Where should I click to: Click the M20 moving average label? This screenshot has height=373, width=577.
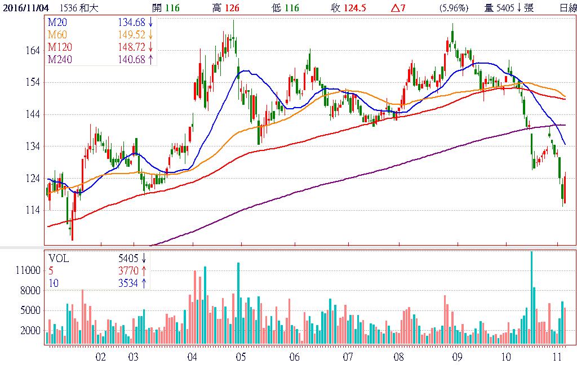57,21
